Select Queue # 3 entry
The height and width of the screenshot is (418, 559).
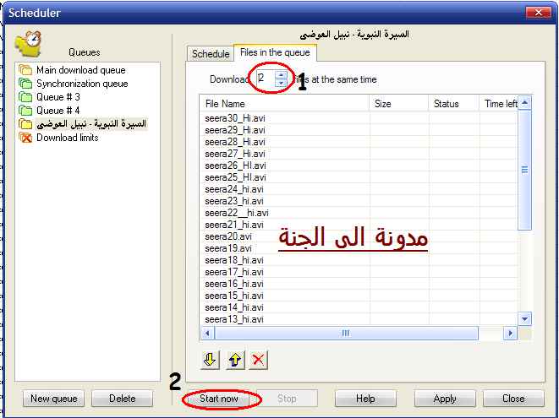point(58,97)
